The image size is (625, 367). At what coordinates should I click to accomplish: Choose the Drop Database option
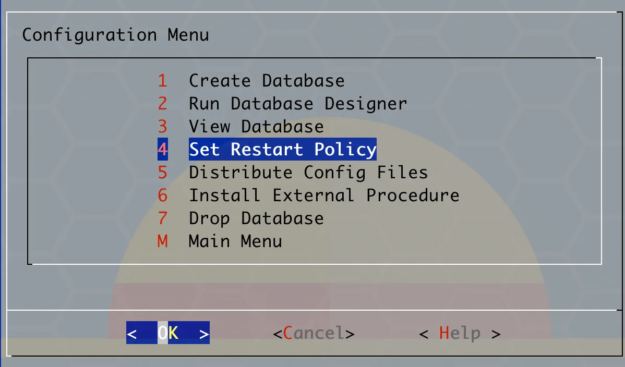click(256, 218)
